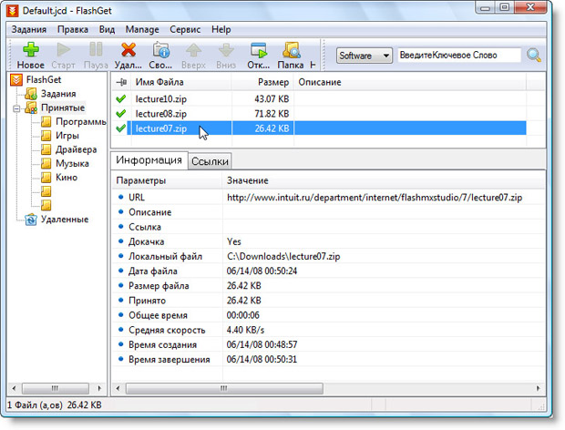Screen dimensions: 565x430
Task: Click the Докачка parameter row
Action: [x=328, y=241]
